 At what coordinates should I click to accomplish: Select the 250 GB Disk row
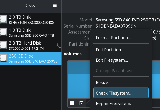(x=31, y=58)
